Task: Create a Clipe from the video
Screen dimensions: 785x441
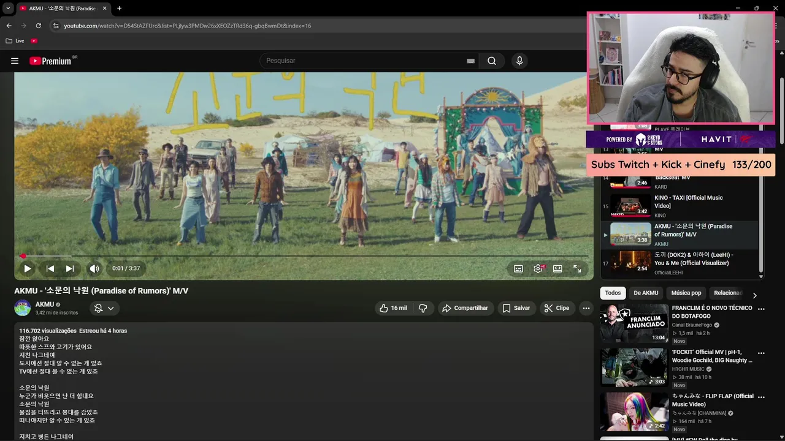Action: point(557,308)
